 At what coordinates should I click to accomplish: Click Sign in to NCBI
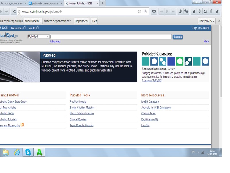point(200,28)
